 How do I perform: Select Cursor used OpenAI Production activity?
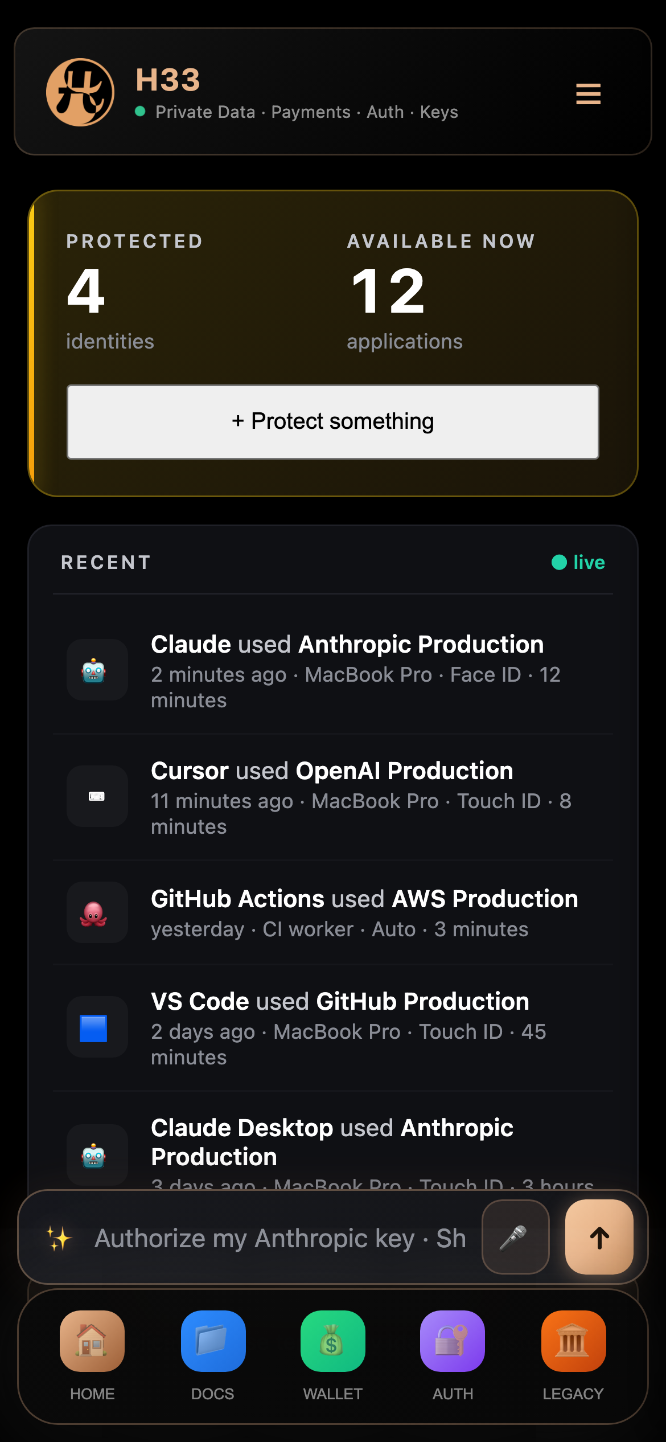tap(333, 797)
